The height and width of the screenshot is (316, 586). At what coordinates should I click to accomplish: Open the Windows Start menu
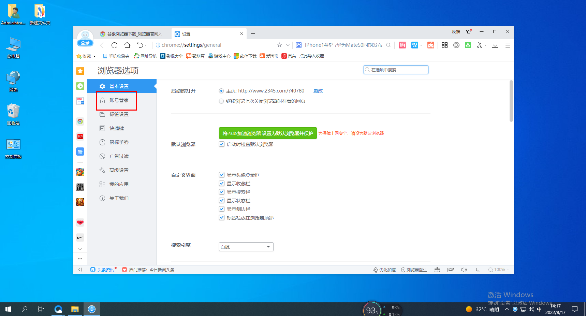[x=8, y=309]
